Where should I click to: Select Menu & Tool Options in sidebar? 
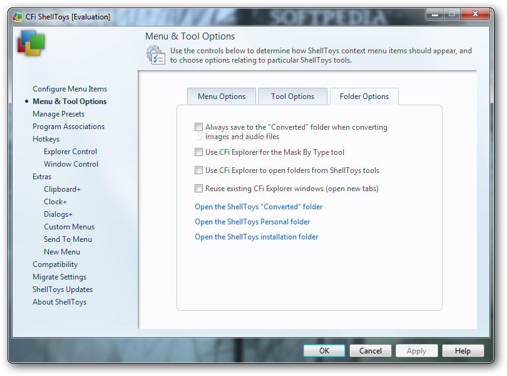pyautogui.click(x=69, y=102)
